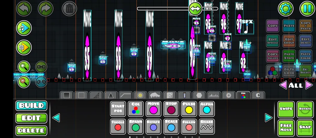Play music preview button
The image size is (316, 138).
click(24, 28)
